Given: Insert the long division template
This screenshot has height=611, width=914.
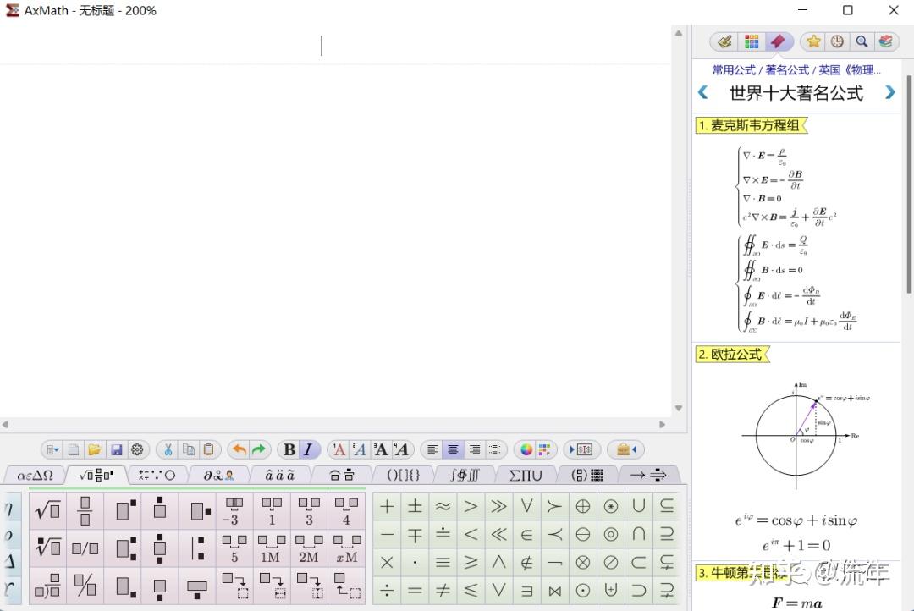Looking at the screenshot, I should point(47,586).
